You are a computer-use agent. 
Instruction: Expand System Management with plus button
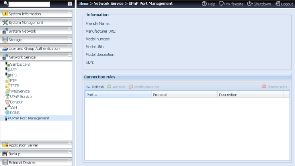coord(70,20)
